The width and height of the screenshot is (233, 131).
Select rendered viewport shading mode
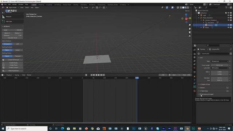pos(188,7)
